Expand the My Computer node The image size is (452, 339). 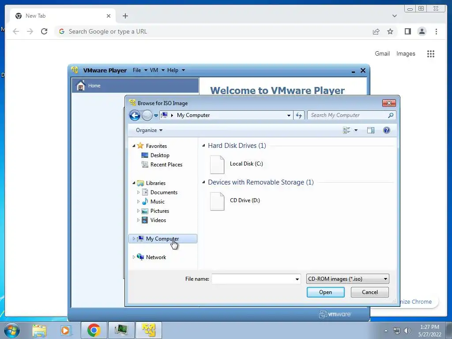pyautogui.click(x=134, y=239)
